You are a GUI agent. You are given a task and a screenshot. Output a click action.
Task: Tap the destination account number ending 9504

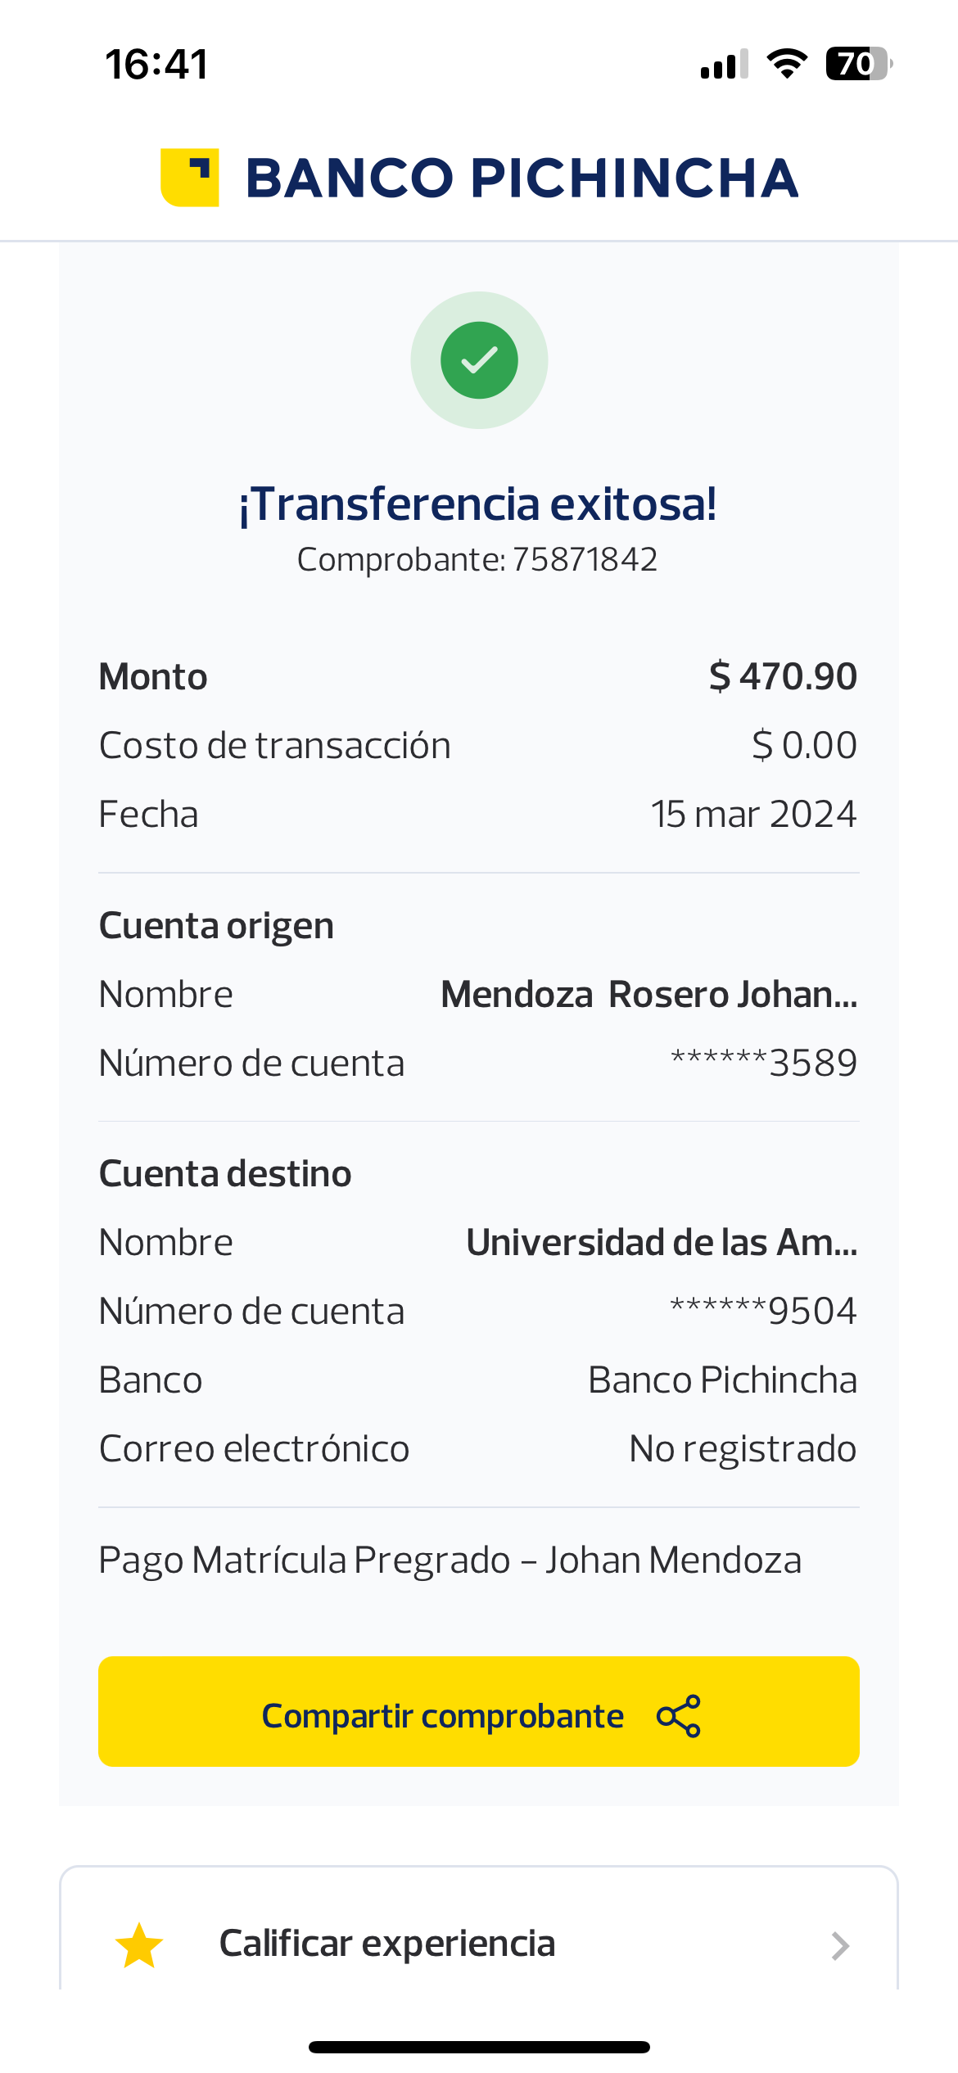763,1312
